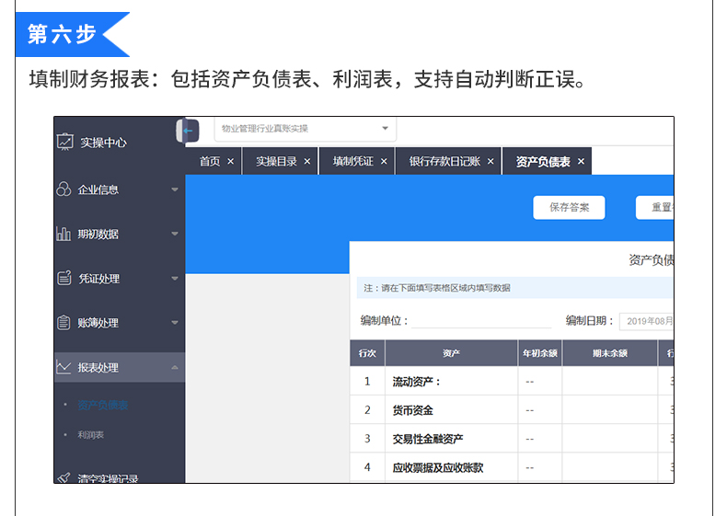The image size is (727, 516).
Task: Close the 首页 tab
Action: pyautogui.click(x=230, y=161)
